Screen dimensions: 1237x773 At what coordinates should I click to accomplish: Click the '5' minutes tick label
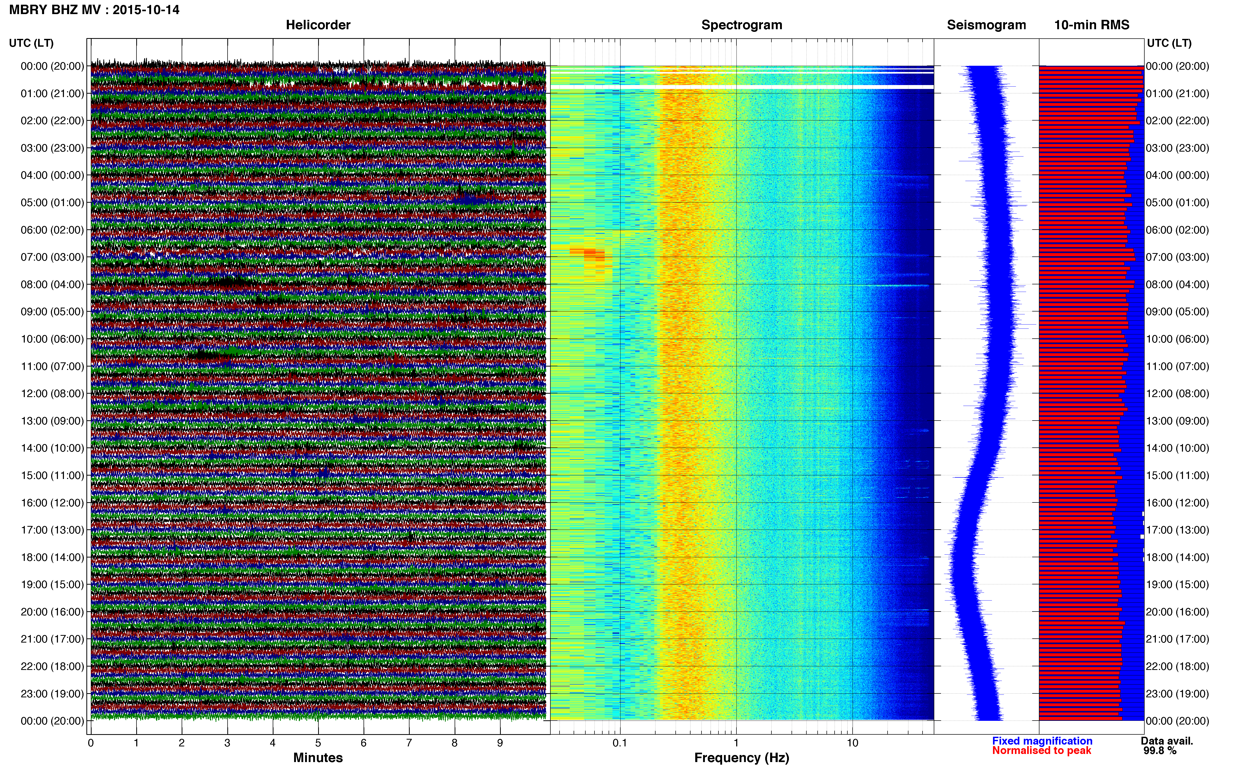[x=318, y=743]
